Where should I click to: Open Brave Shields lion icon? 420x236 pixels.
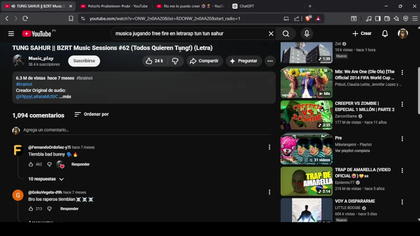click(x=307, y=19)
